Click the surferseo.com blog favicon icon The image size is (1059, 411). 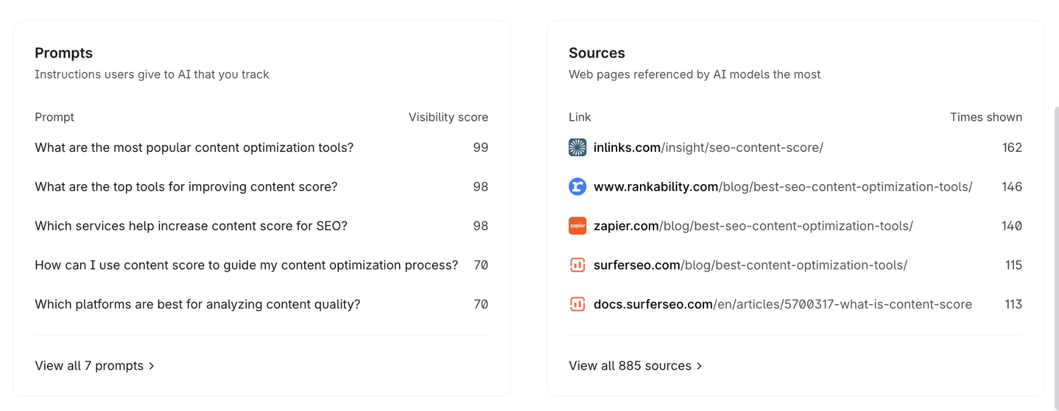pyautogui.click(x=577, y=265)
